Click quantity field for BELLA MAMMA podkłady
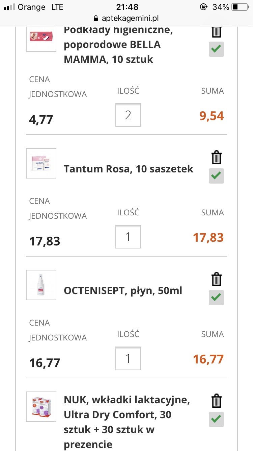Viewport: 253px width, 451px height. pyautogui.click(x=128, y=115)
